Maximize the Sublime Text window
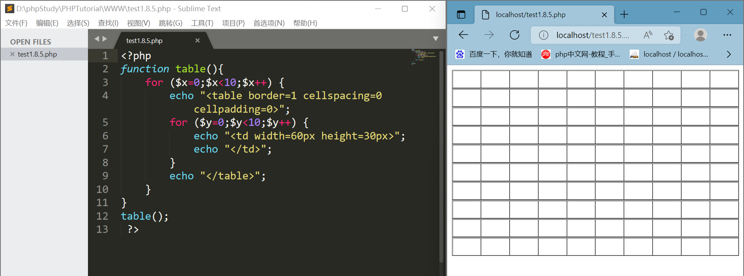 tap(405, 9)
